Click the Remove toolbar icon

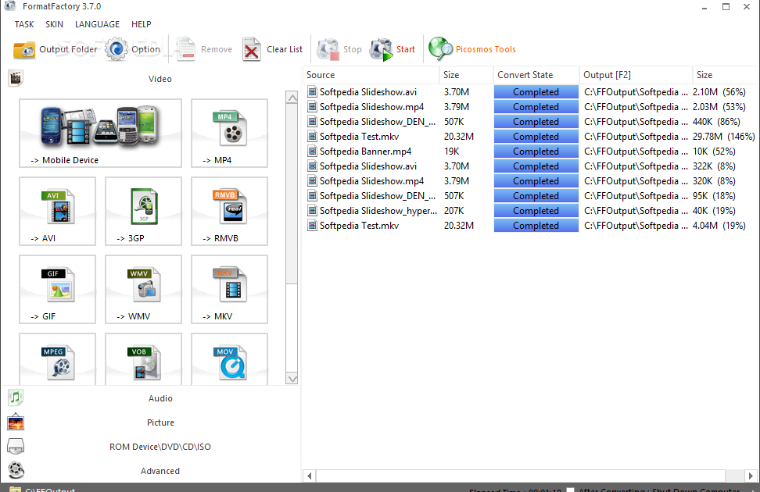click(x=185, y=49)
